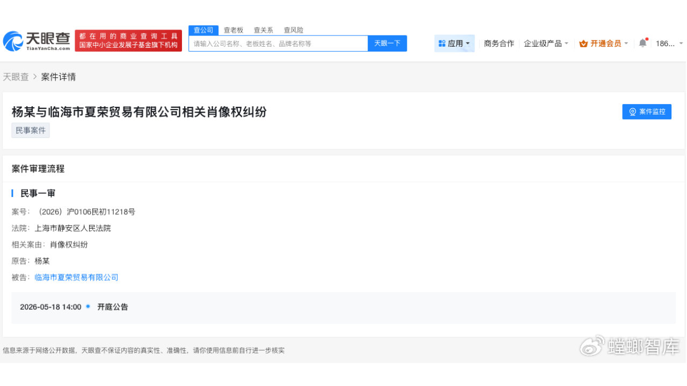Viewport: 687px width, 386px height.
Task: Open the notification bell
Action: 642,43
